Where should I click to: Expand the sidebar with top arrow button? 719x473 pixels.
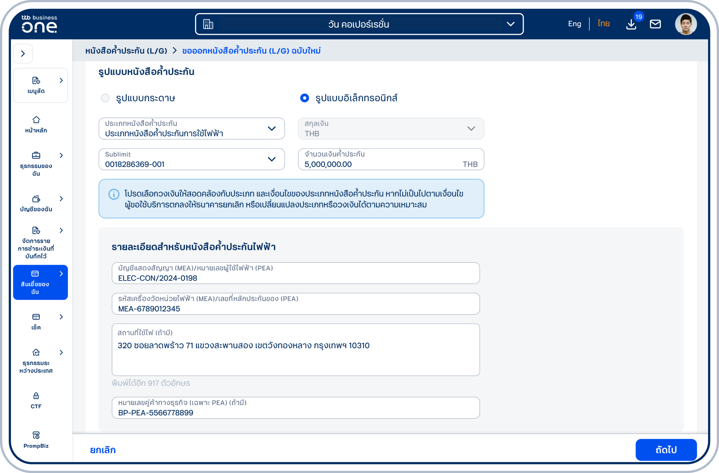[x=23, y=54]
